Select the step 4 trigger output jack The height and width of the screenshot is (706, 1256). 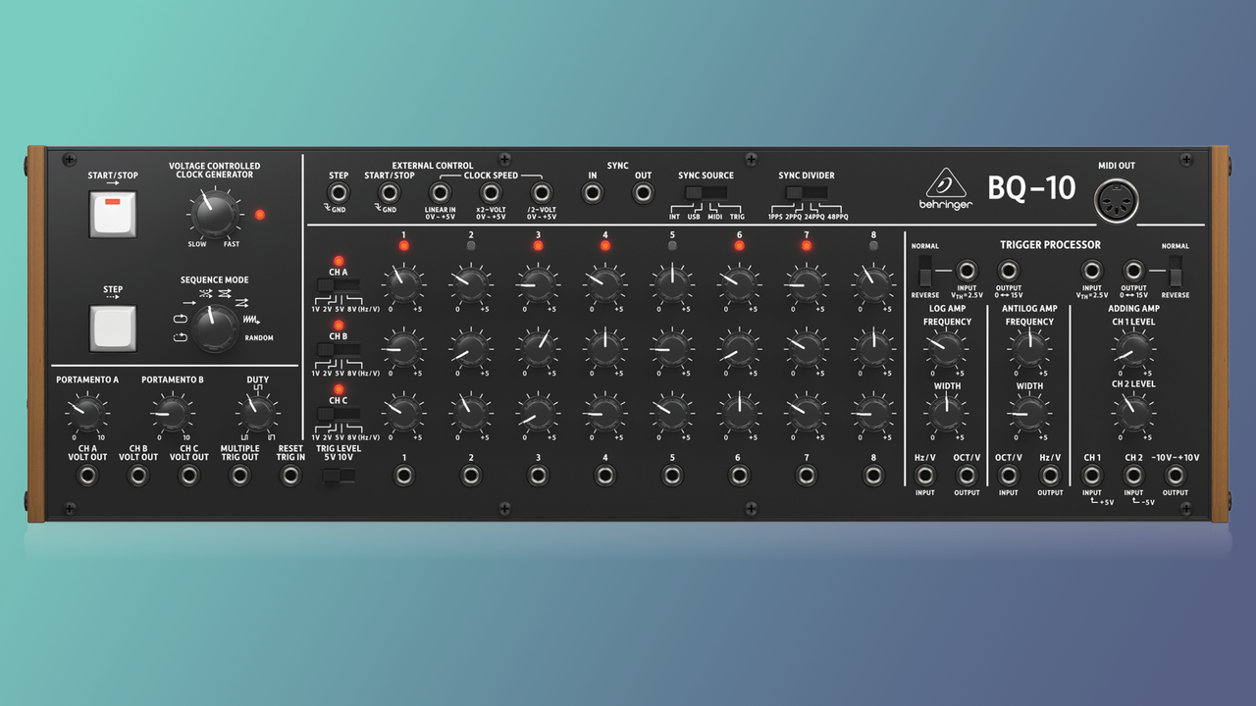[x=604, y=476]
